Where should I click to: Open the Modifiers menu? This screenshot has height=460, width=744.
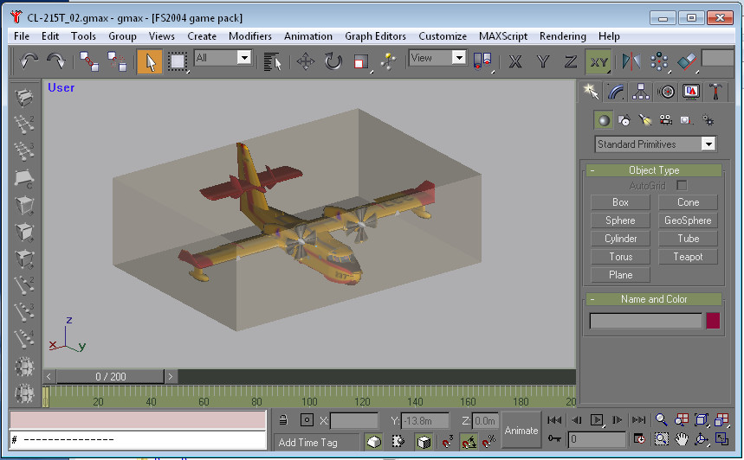tap(250, 36)
